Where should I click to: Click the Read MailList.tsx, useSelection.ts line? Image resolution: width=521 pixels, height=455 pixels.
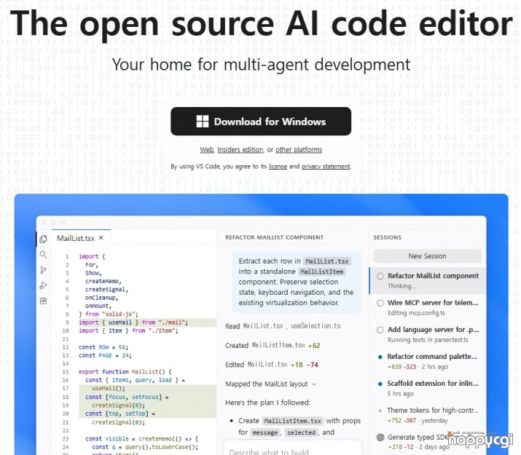tap(283, 326)
